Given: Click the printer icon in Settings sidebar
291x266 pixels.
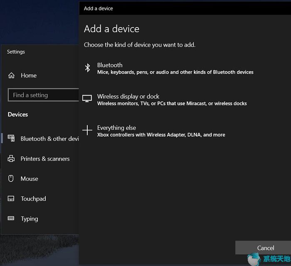Looking at the screenshot, I should coord(11,159).
